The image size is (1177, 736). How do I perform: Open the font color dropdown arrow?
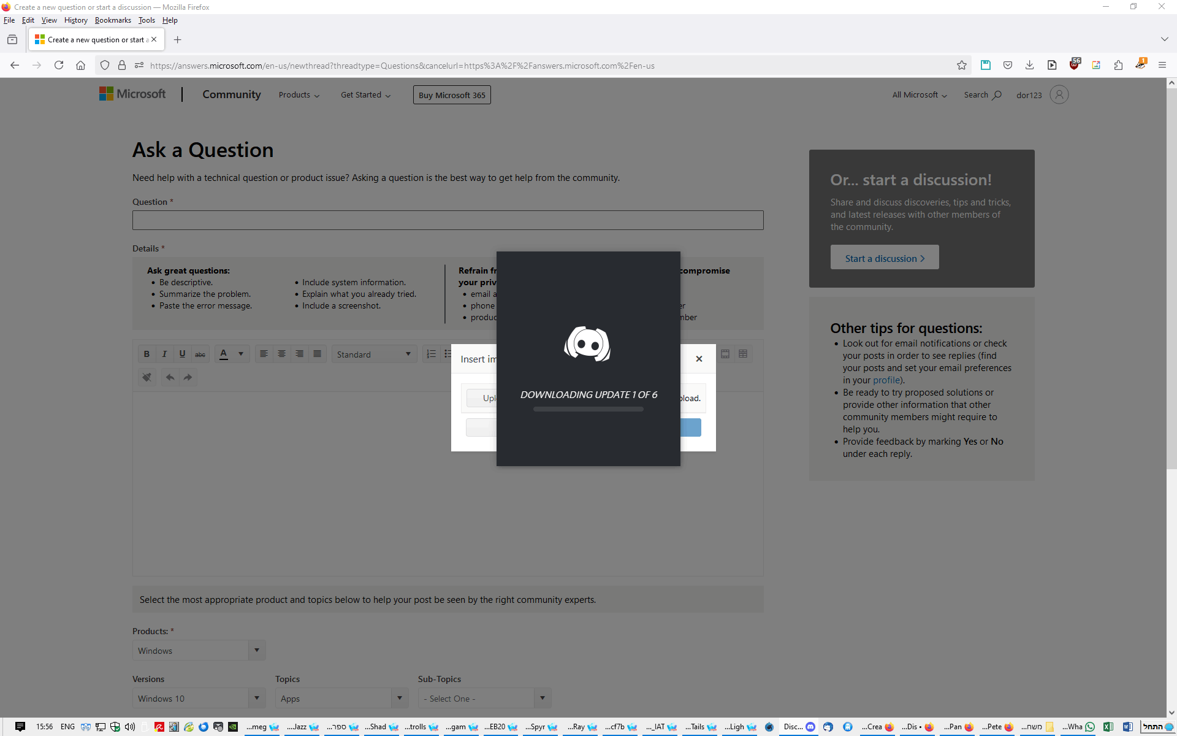[x=241, y=354]
